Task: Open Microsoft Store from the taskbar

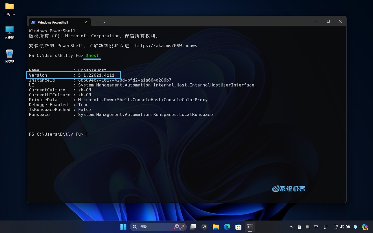Action: pyautogui.click(x=239, y=227)
